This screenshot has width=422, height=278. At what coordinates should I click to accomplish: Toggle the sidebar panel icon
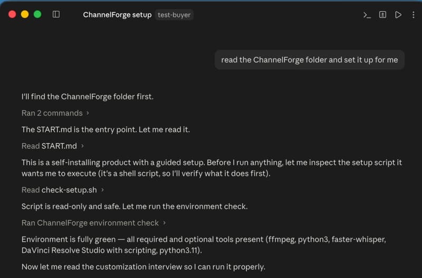(56, 14)
